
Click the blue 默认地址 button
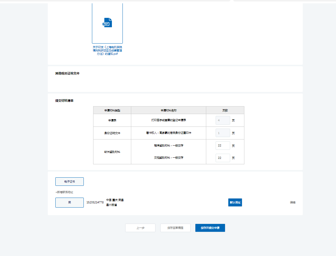click(235, 202)
